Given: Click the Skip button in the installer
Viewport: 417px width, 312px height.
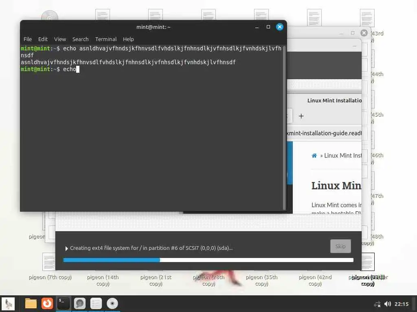Looking at the screenshot, I should (340, 246).
